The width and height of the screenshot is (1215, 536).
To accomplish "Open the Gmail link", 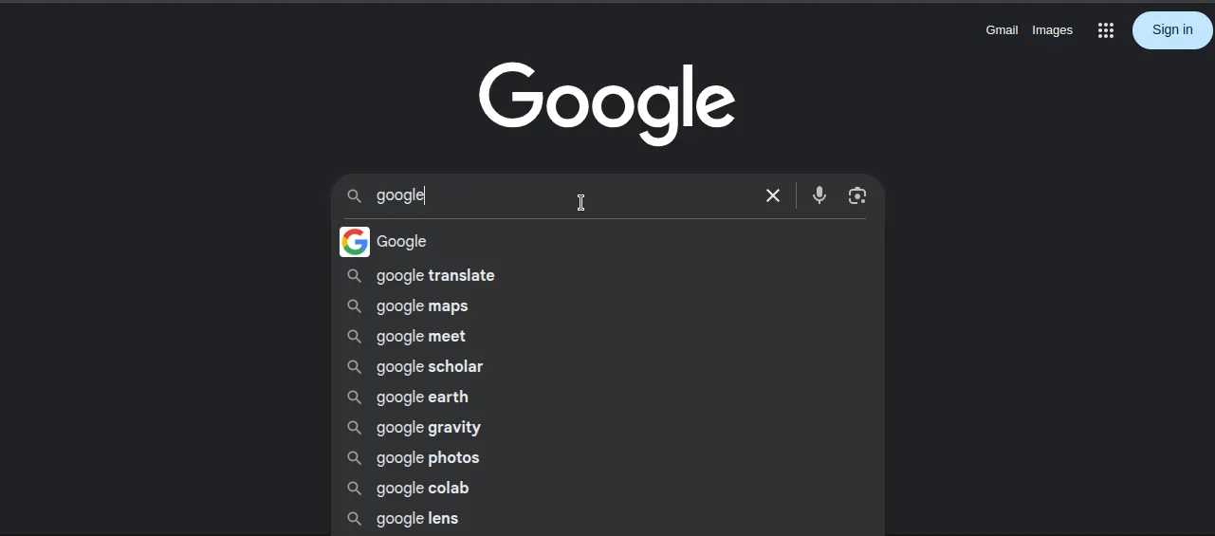I will pos(1002,30).
